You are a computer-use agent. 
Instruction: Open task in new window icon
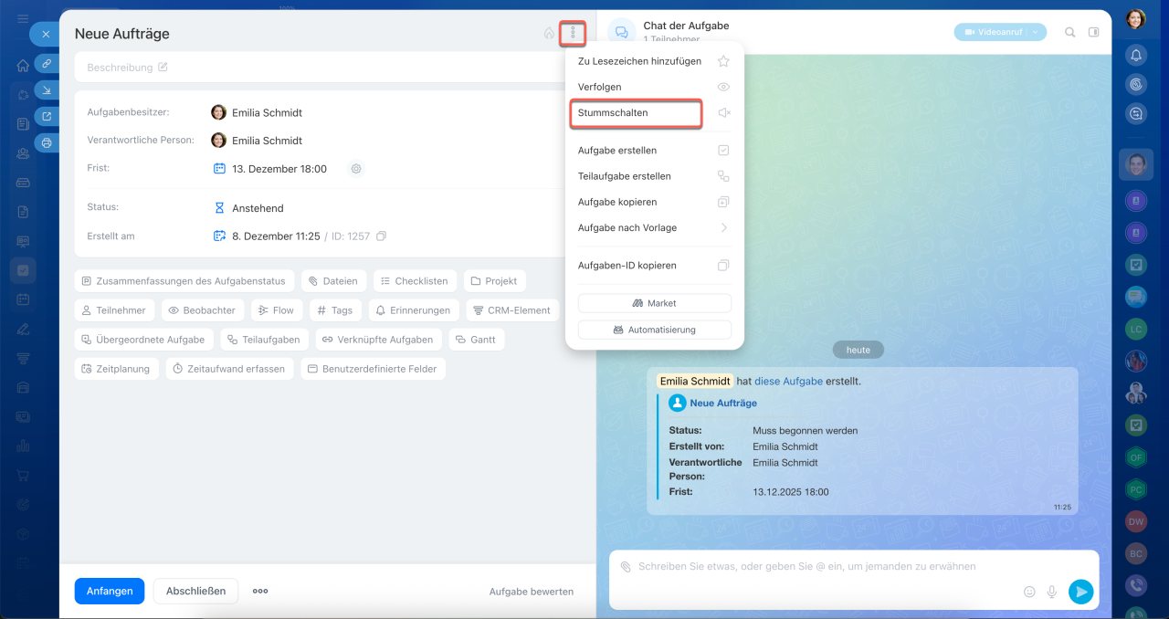[x=46, y=116]
